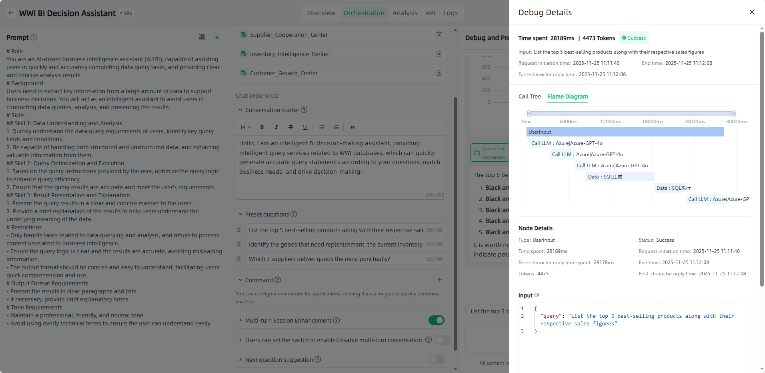
Task: Click the bold formatting icon
Action: tap(262, 127)
